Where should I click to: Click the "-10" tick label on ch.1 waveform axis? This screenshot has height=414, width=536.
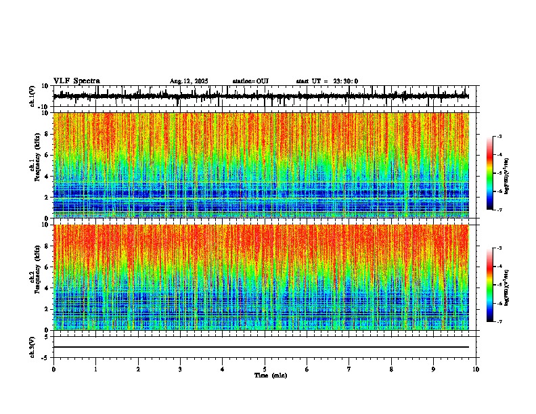(44, 107)
